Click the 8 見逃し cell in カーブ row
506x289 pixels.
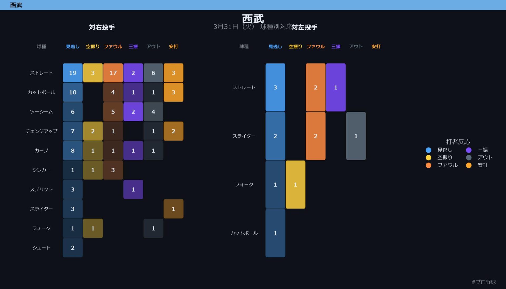[73, 150]
